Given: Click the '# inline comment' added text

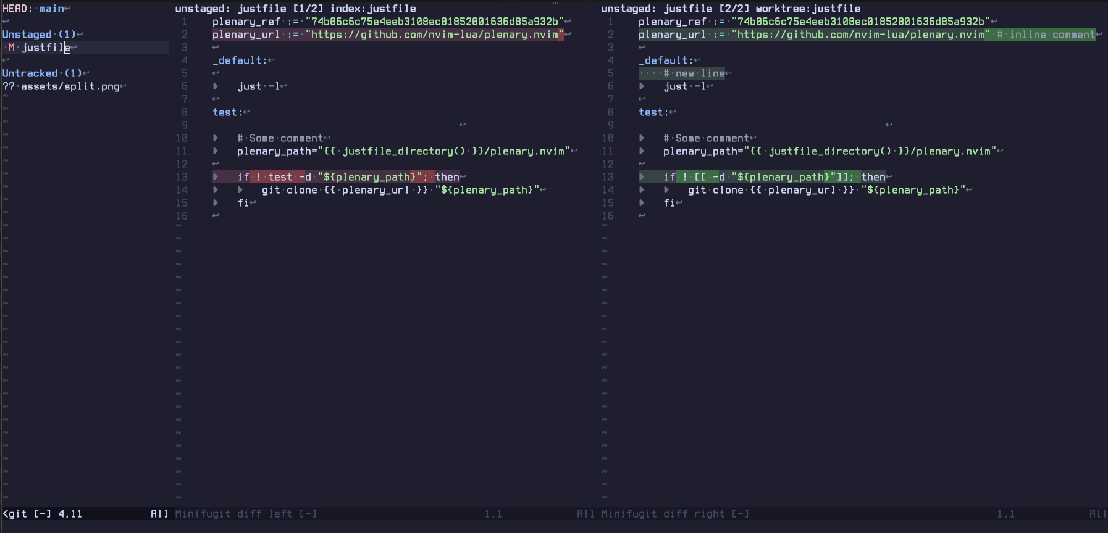Looking at the screenshot, I should (x=1046, y=35).
